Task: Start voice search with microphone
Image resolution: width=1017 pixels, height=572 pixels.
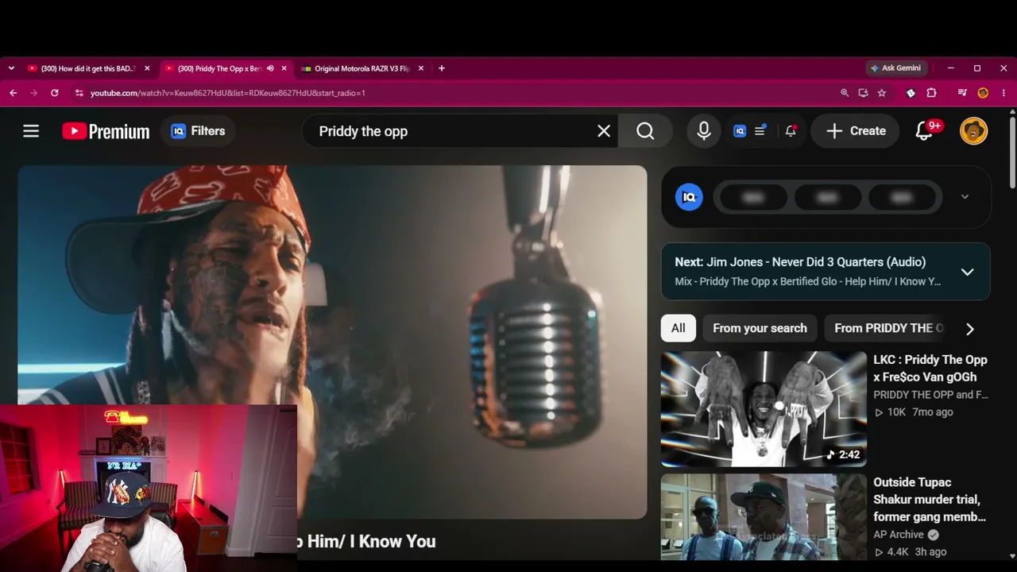Action: pyautogui.click(x=704, y=131)
